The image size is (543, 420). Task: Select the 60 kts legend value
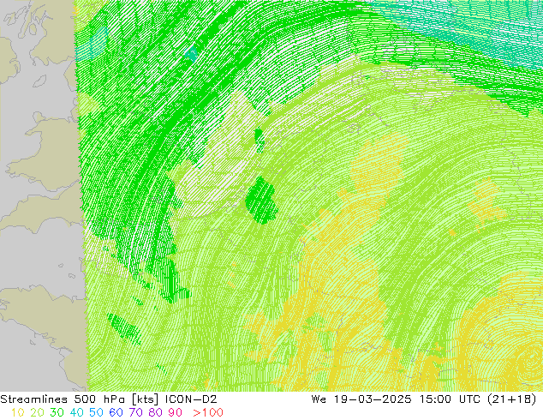point(116,413)
